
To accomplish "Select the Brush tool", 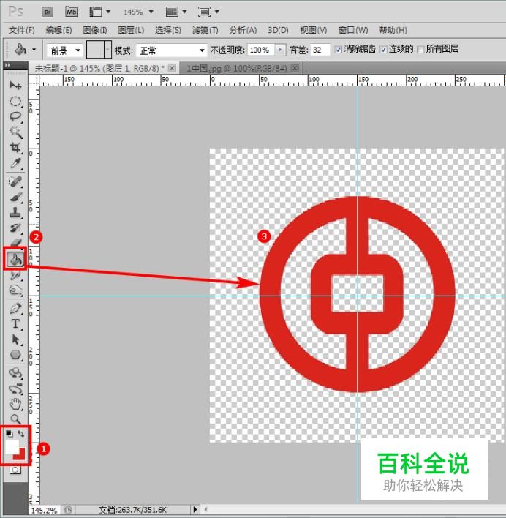I will point(15,198).
